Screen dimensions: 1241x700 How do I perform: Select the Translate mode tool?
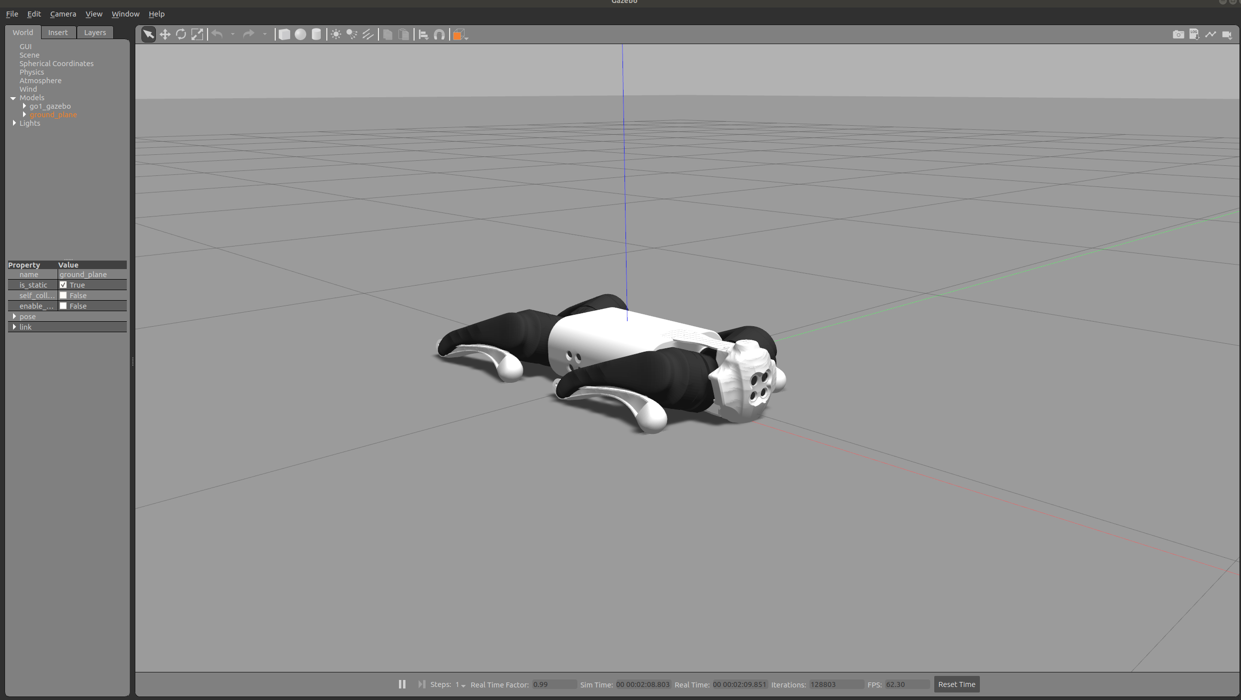(x=165, y=34)
